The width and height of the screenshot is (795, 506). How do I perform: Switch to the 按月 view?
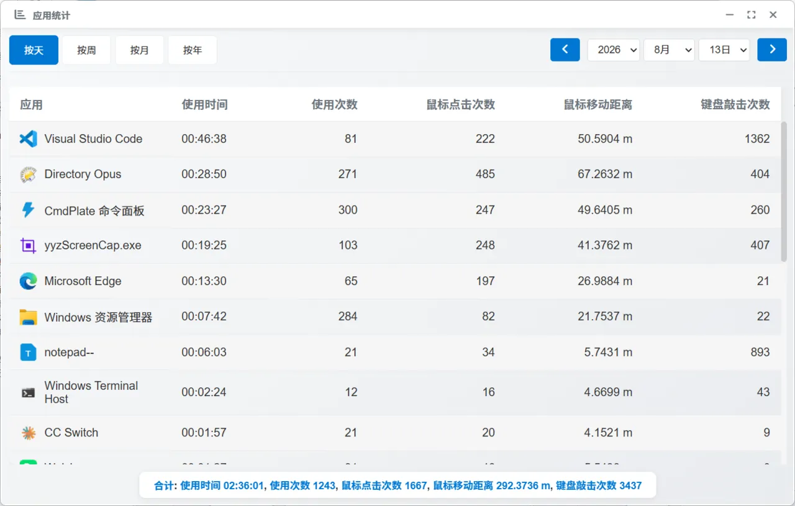click(140, 50)
